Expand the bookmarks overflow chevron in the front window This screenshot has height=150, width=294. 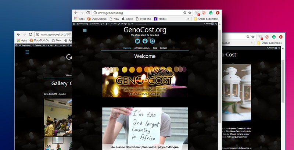pyautogui.click(x=189, y=19)
